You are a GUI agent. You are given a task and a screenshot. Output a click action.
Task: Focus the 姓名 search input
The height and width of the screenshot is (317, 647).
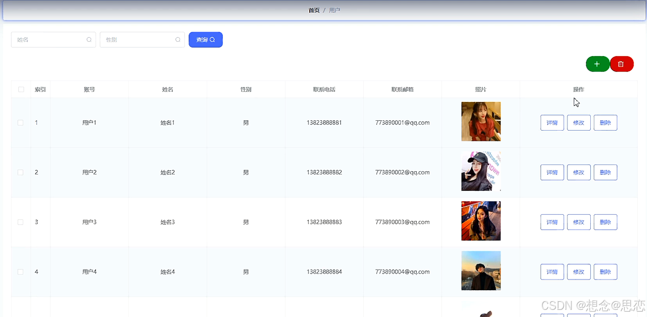pos(54,40)
